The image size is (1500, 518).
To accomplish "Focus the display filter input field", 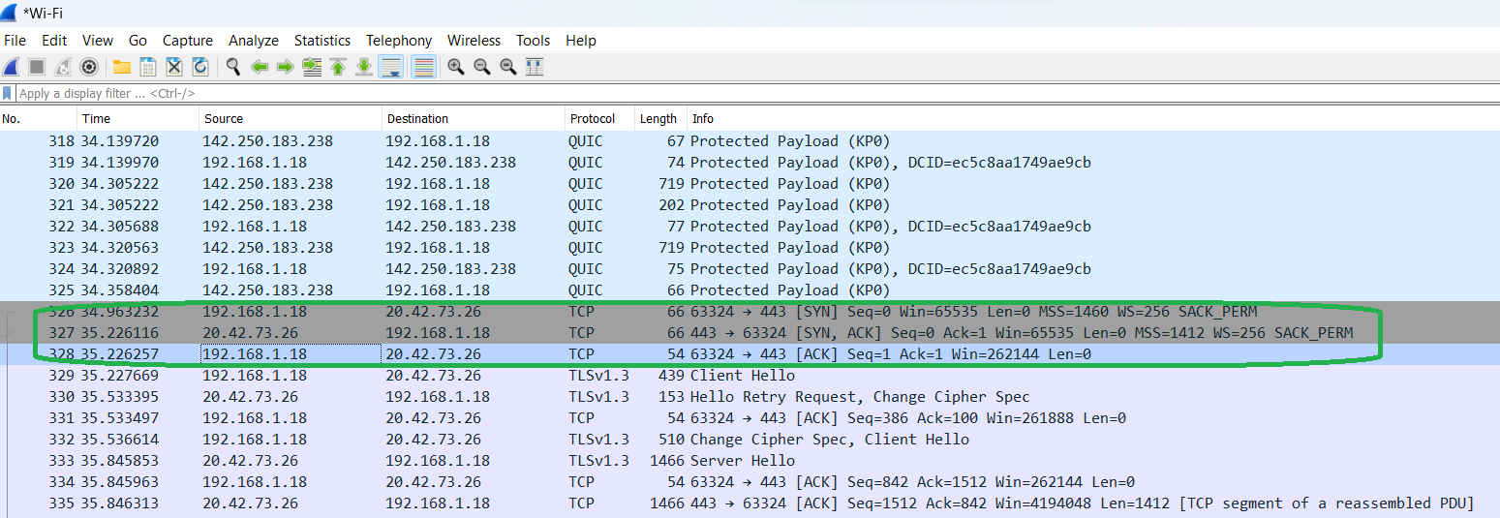I will click(x=755, y=94).
